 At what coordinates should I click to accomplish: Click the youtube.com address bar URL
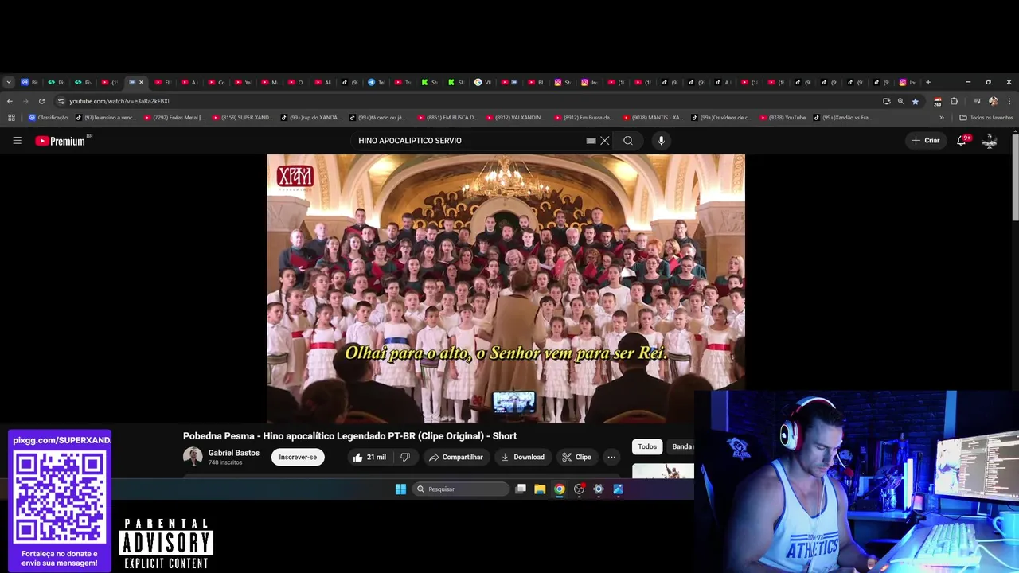(119, 101)
